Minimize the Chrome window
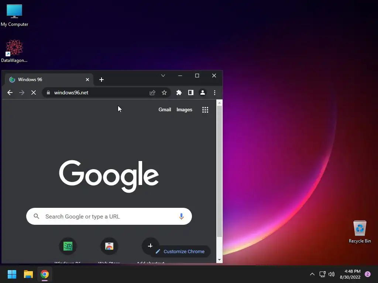 pos(180,76)
